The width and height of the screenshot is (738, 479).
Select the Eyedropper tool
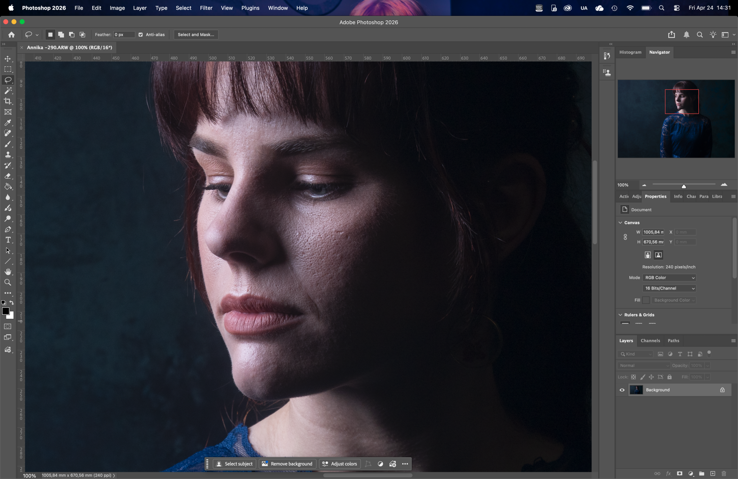8,123
